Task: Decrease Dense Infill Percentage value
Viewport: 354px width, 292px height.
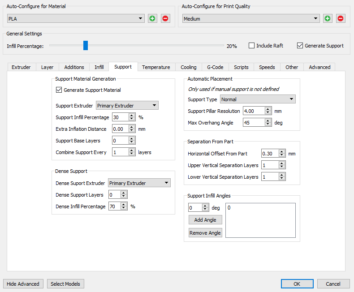Action: point(124,208)
